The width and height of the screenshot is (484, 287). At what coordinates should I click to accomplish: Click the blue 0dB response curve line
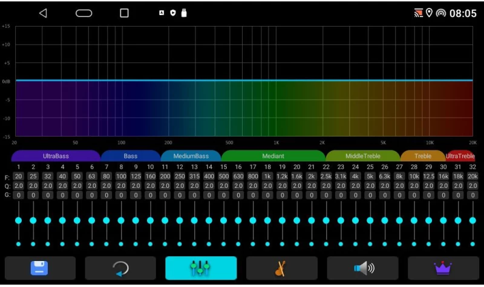(244, 80)
